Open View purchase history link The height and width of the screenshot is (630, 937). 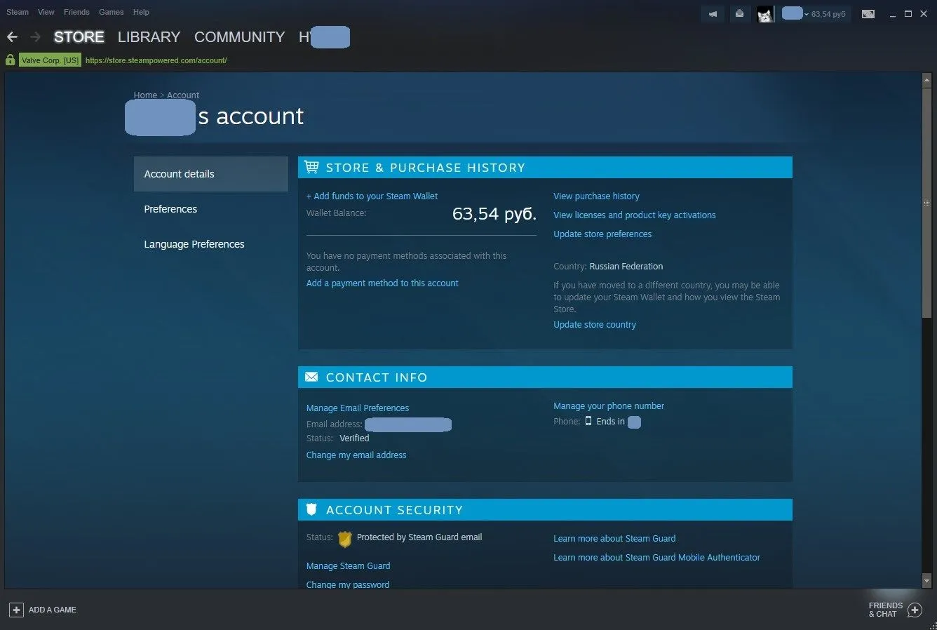coord(596,196)
